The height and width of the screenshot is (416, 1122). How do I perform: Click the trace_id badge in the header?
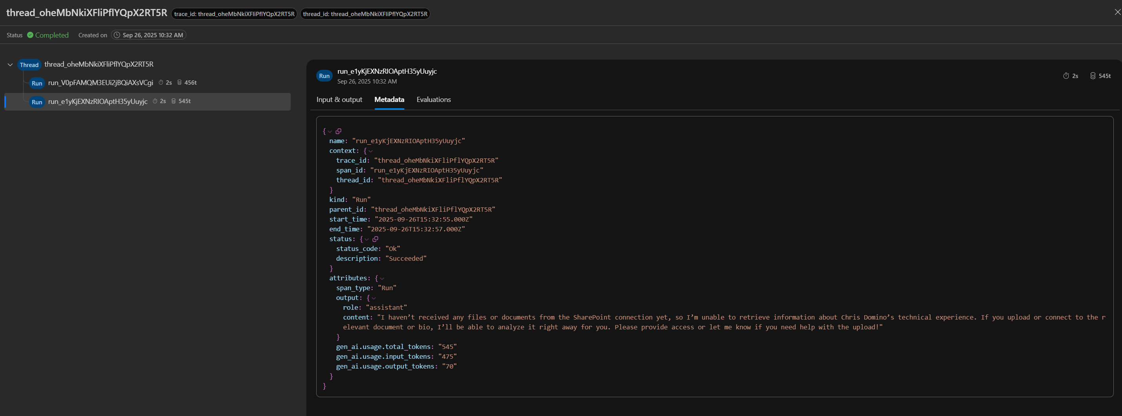(x=234, y=14)
